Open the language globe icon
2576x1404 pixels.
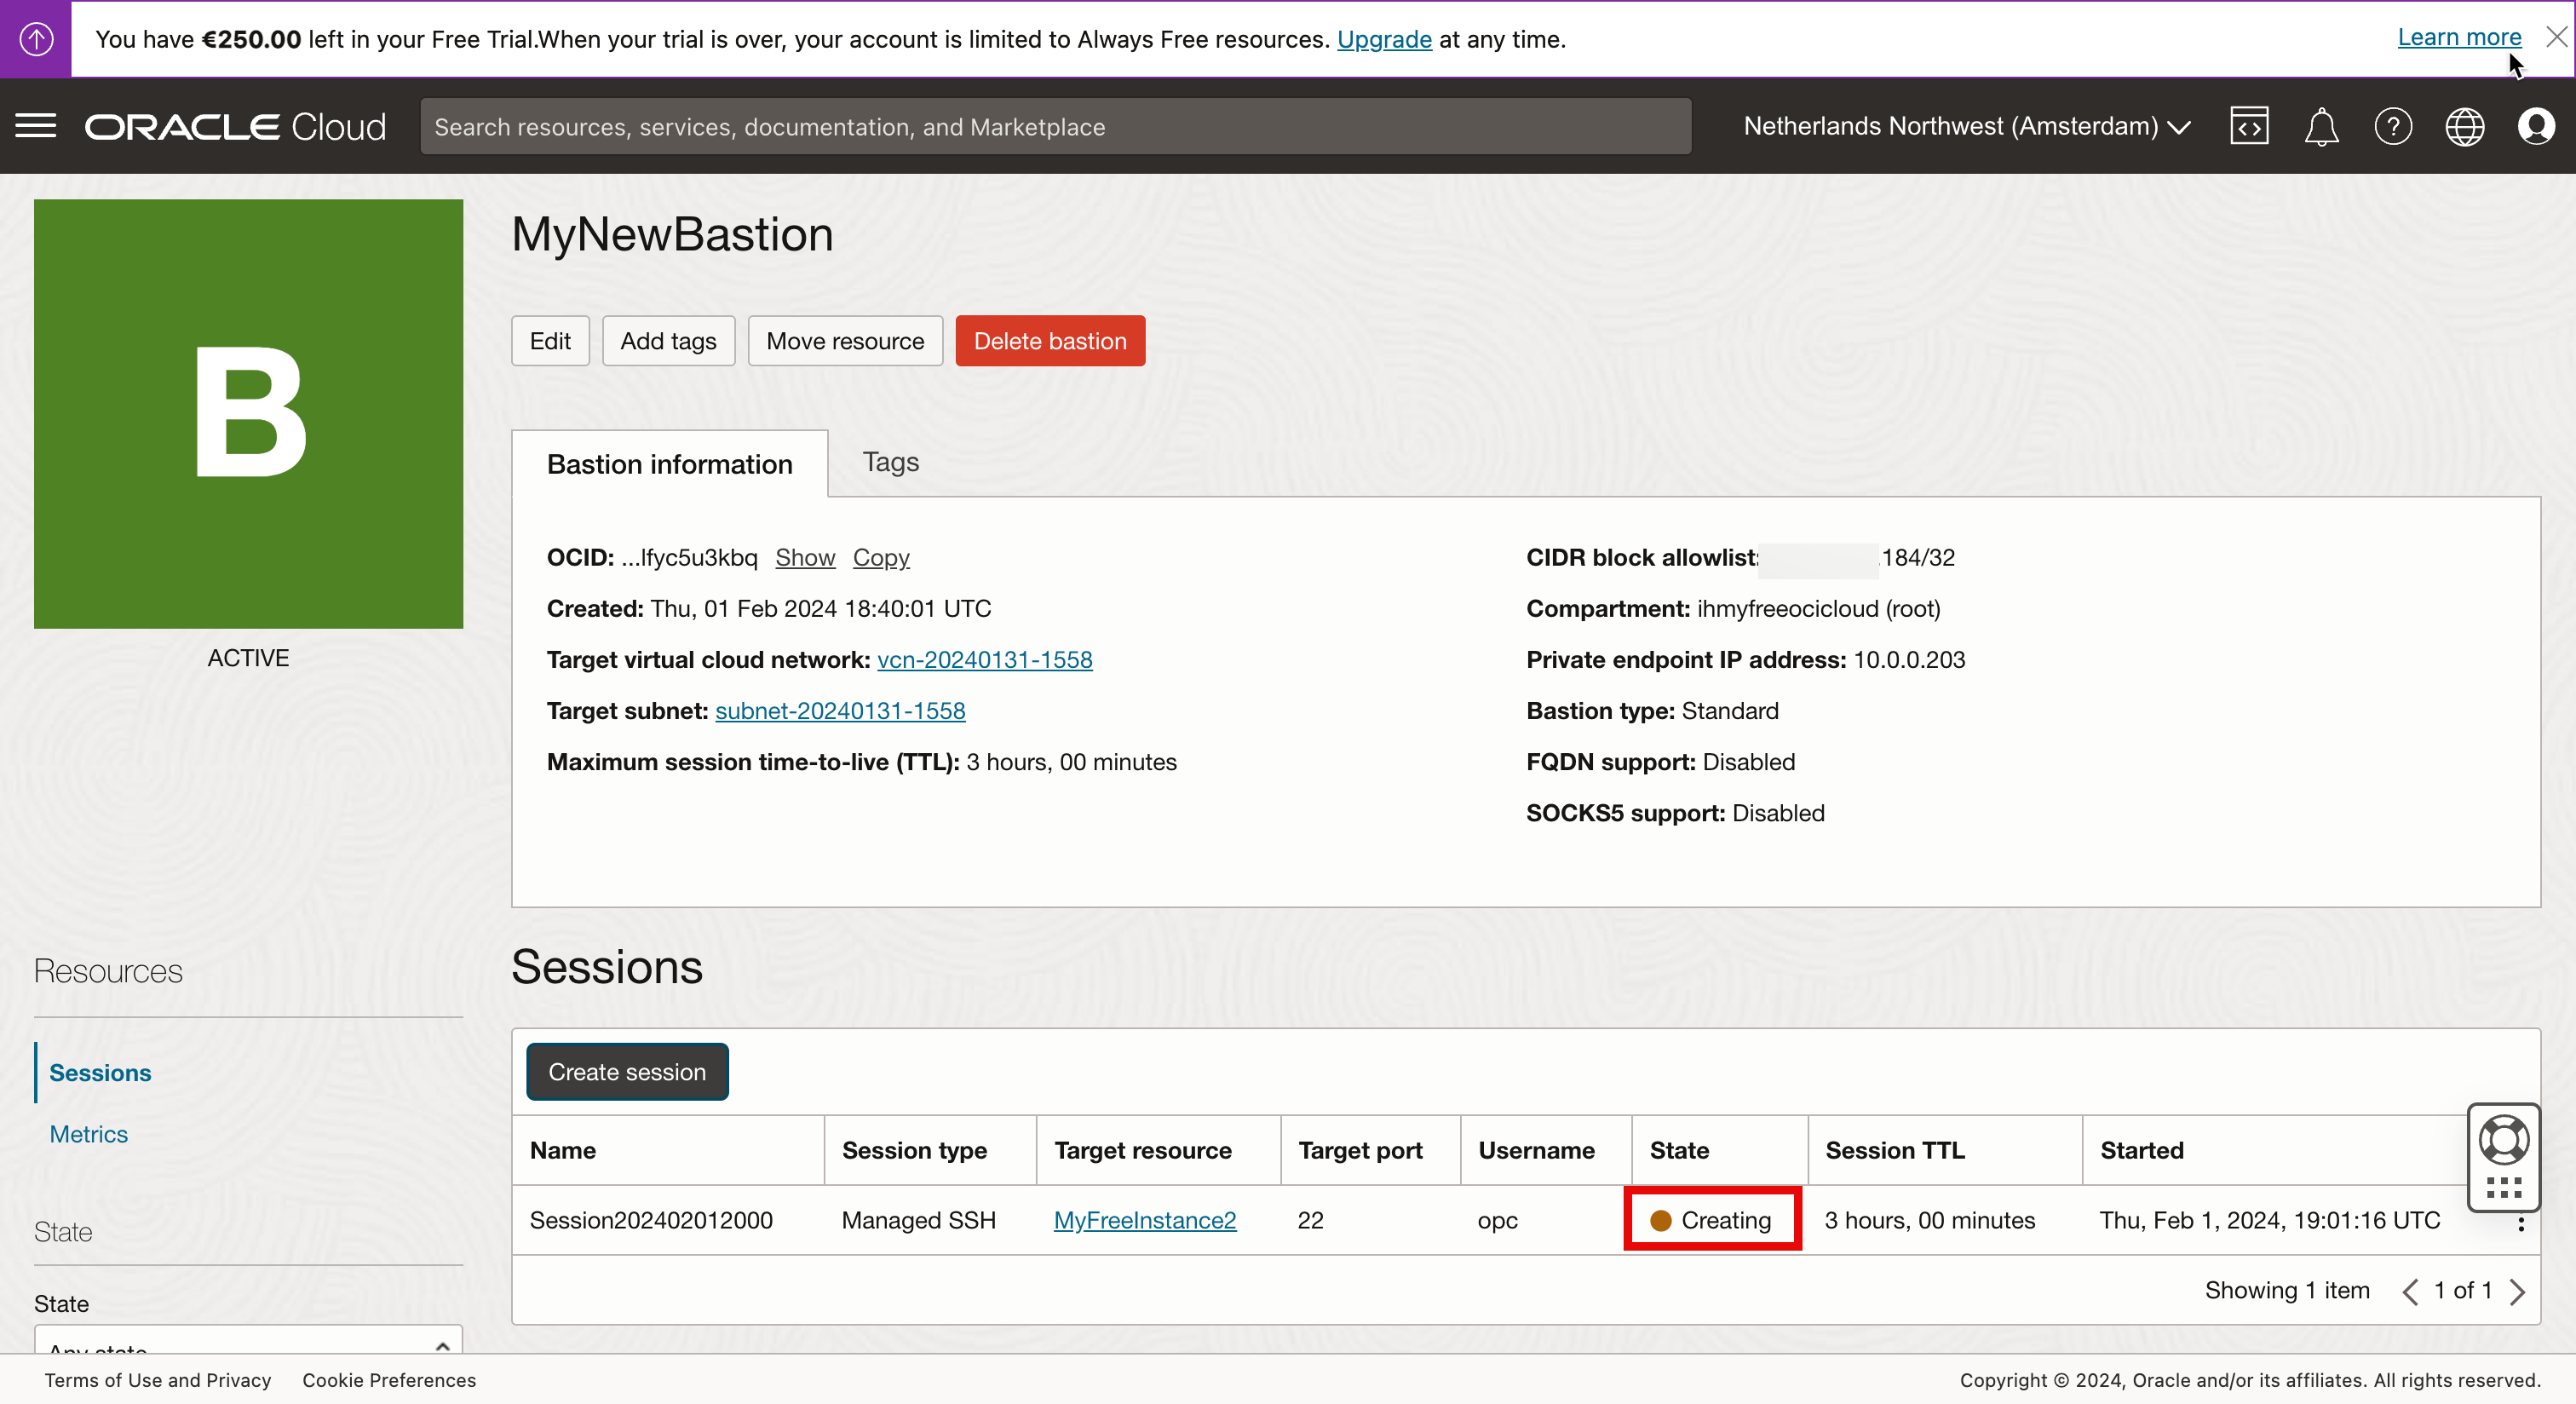pos(2464,126)
